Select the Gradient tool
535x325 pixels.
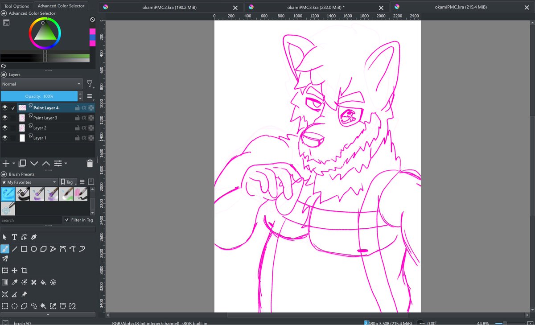point(5,282)
